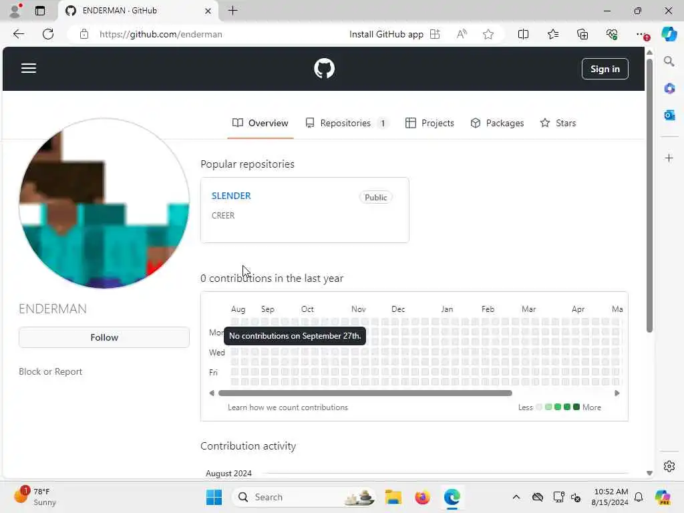Open split screen view icon
Viewport: 684px width, 513px height.
coord(523,34)
